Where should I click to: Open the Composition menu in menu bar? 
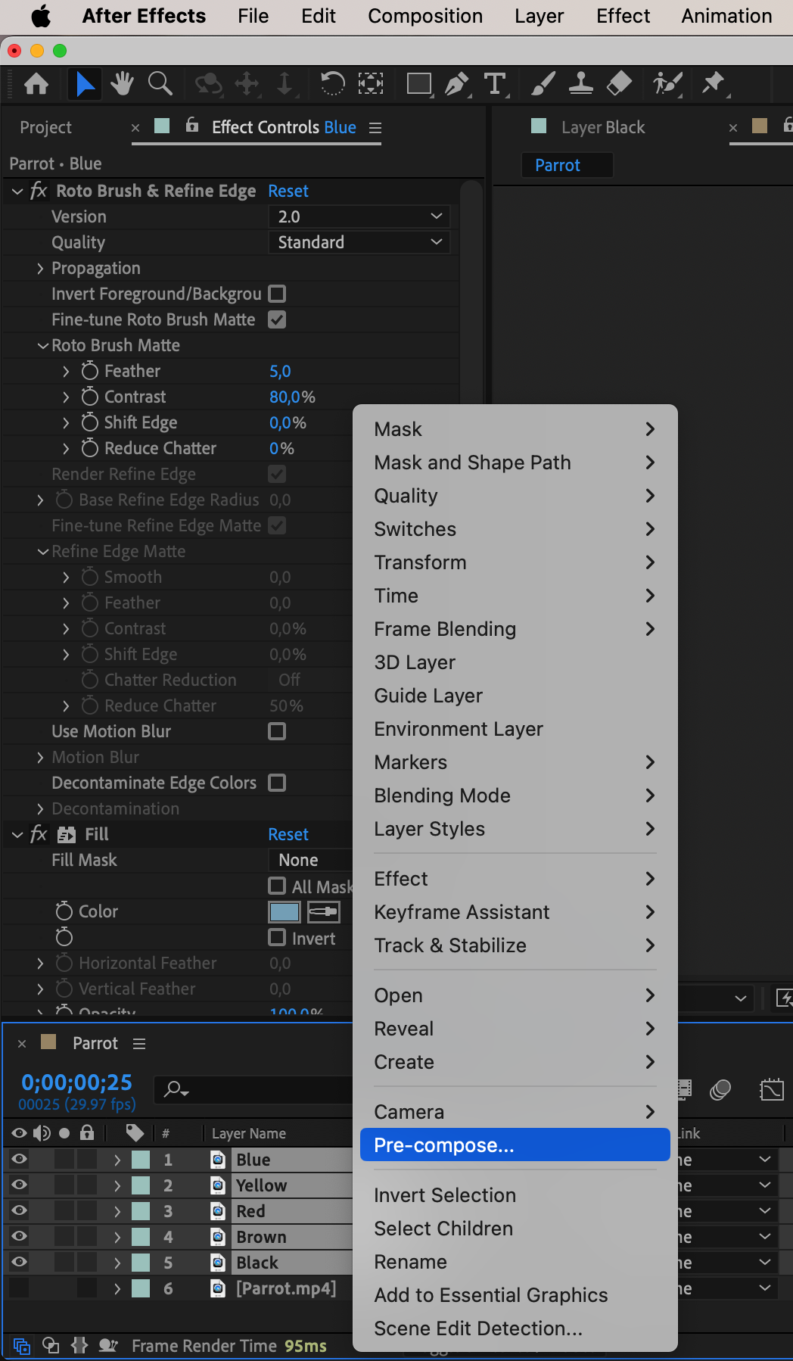425,16
